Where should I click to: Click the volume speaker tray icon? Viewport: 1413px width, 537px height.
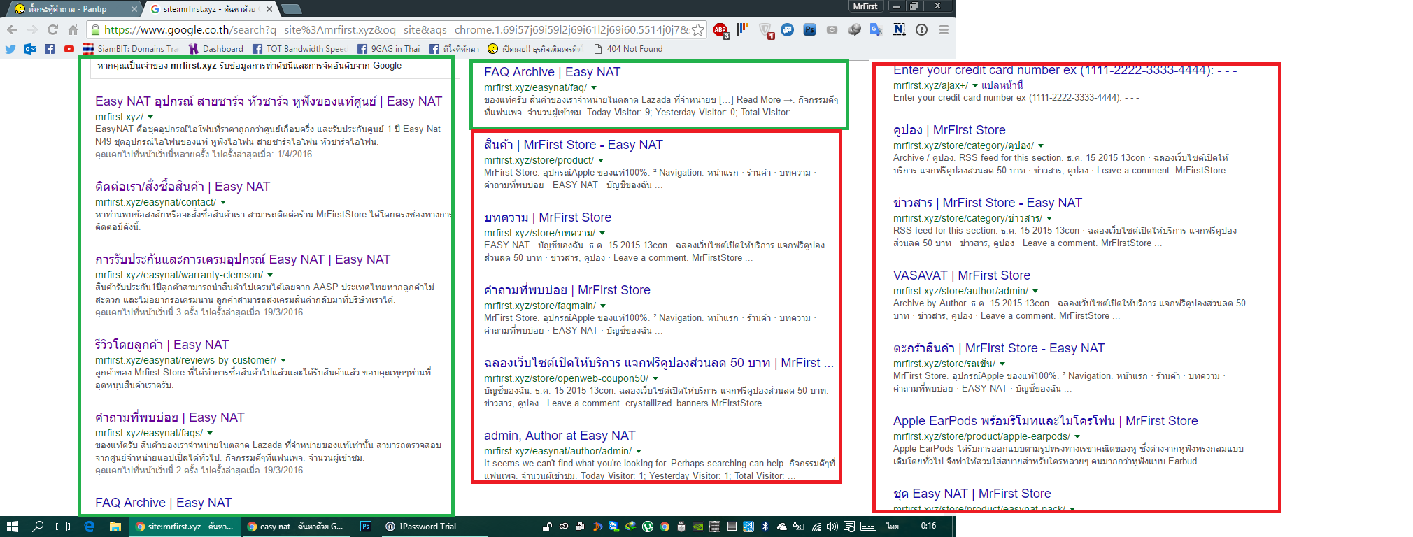[832, 527]
